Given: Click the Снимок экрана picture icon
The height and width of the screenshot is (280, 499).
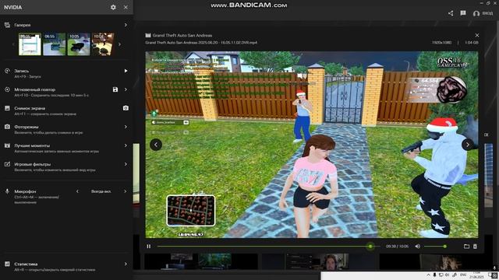Looking at the screenshot, I should coord(7,108).
